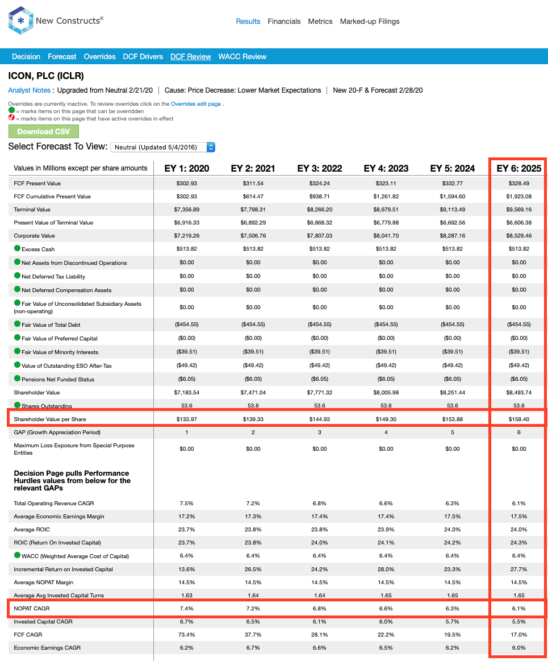Image resolution: width=548 pixels, height=661 pixels.
Task: Click the FCF Present Value row label
Action: point(37,184)
